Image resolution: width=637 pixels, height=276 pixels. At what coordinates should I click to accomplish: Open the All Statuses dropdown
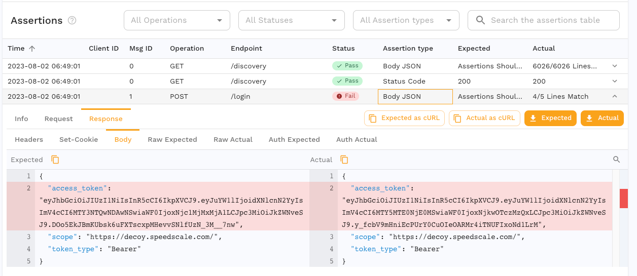point(292,20)
